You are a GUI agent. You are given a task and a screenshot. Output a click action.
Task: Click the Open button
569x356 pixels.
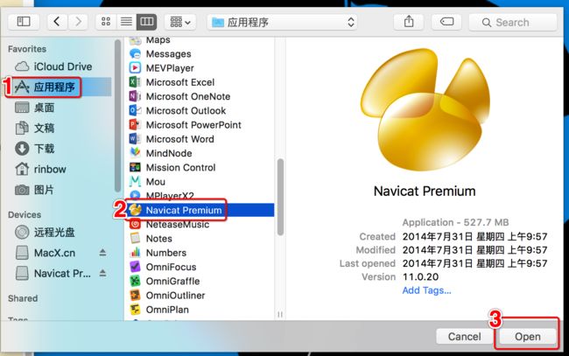pos(528,337)
